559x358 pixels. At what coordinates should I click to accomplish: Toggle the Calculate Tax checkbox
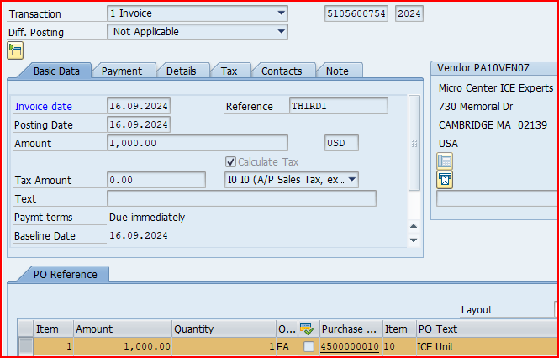(230, 161)
